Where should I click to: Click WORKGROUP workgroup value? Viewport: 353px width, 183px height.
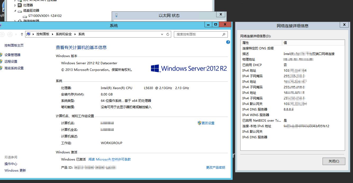pos(111,143)
